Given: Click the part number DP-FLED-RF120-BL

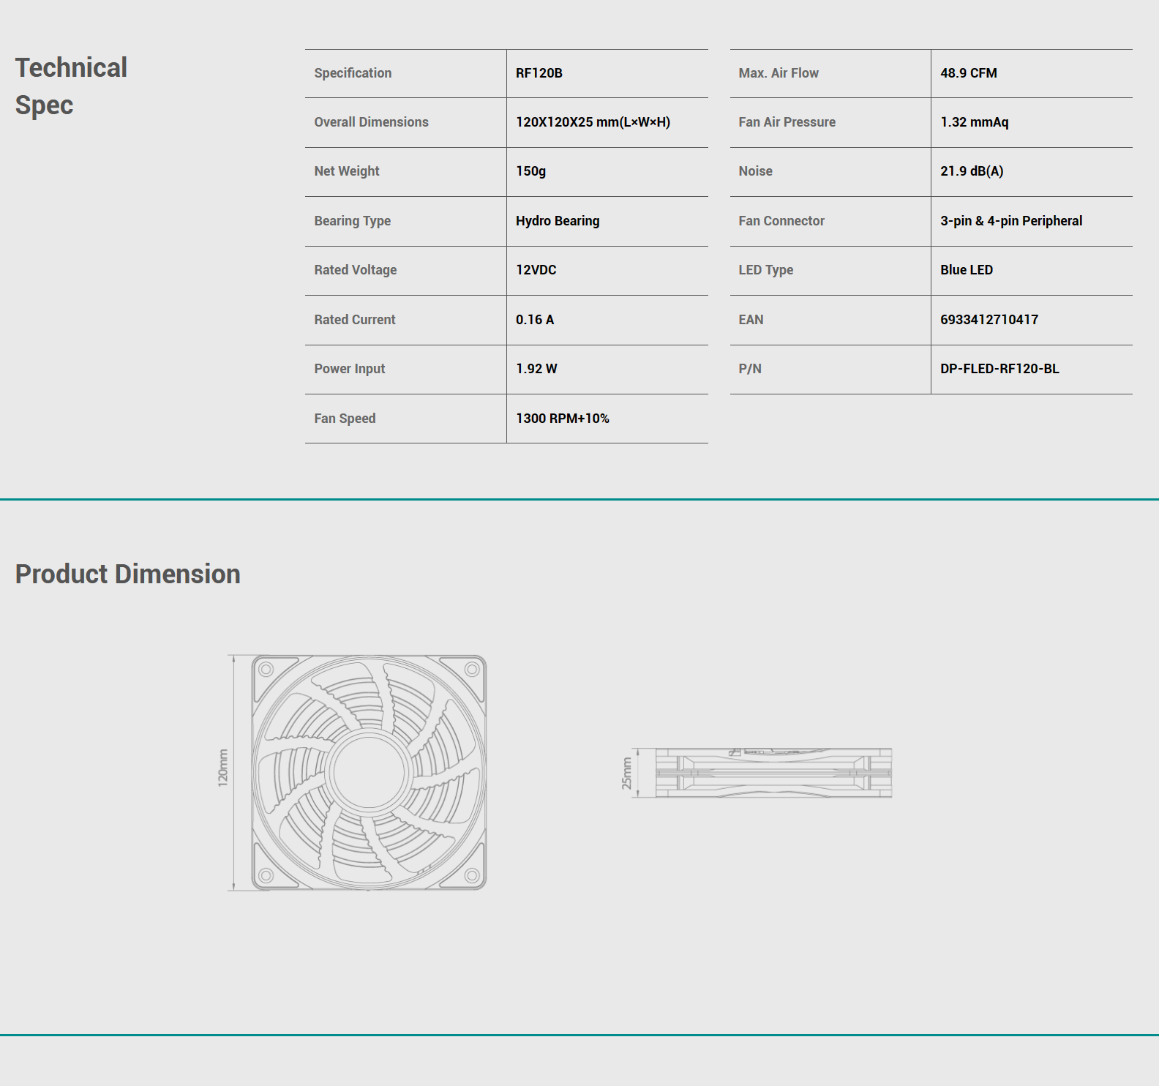Looking at the screenshot, I should coord(999,369).
